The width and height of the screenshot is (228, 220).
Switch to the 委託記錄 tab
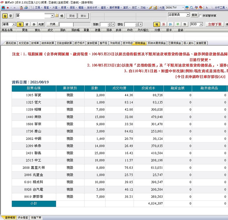tap(11, 43)
